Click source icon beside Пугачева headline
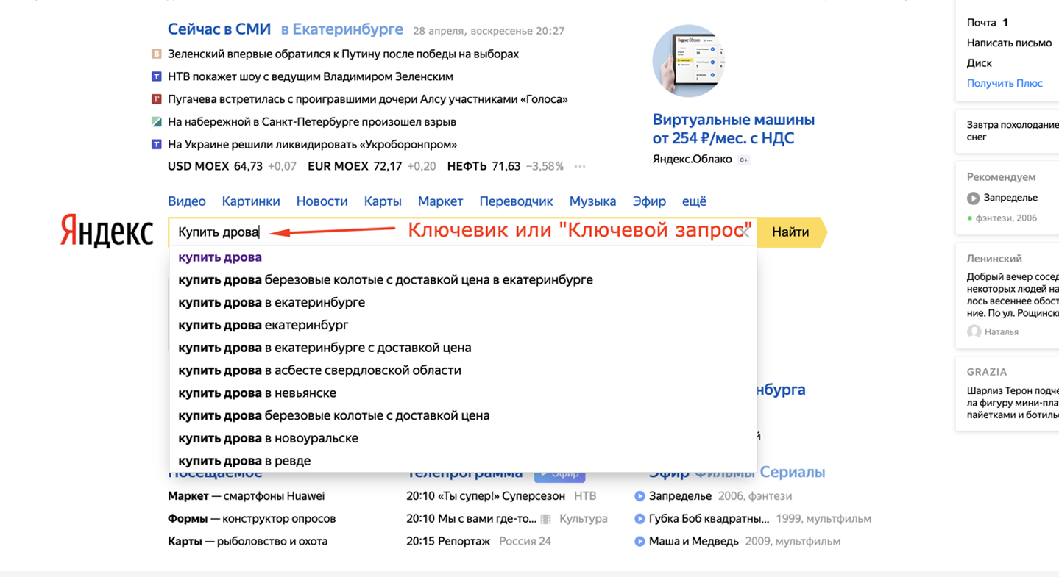1059x577 pixels. pos(156,99)
